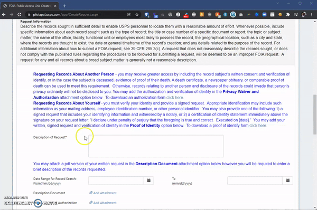Reload the FOIA request page
Viewport: 317px width, 210px height.
pos(20,15)
